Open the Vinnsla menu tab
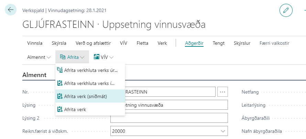306x139 pixels. coord(35,43)
